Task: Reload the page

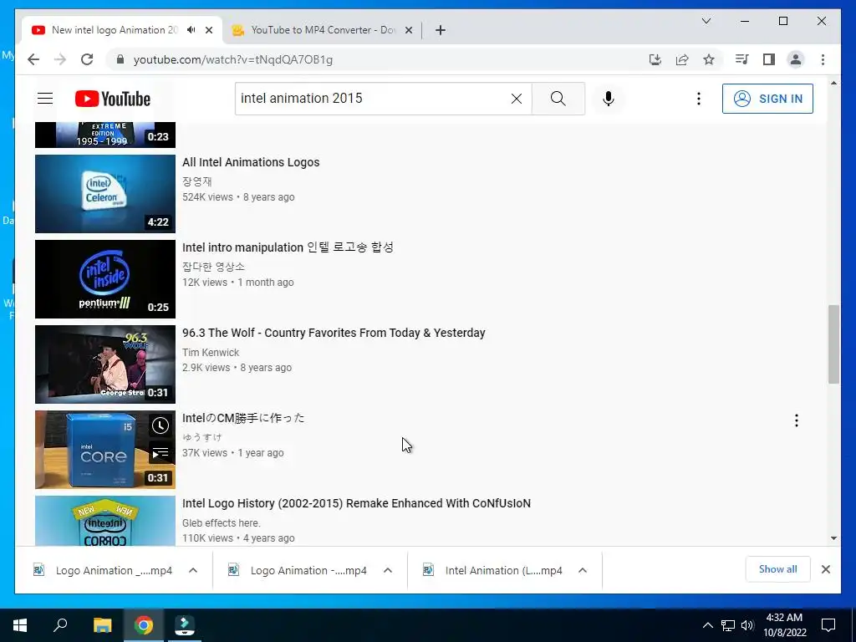Action: point(87,59)
